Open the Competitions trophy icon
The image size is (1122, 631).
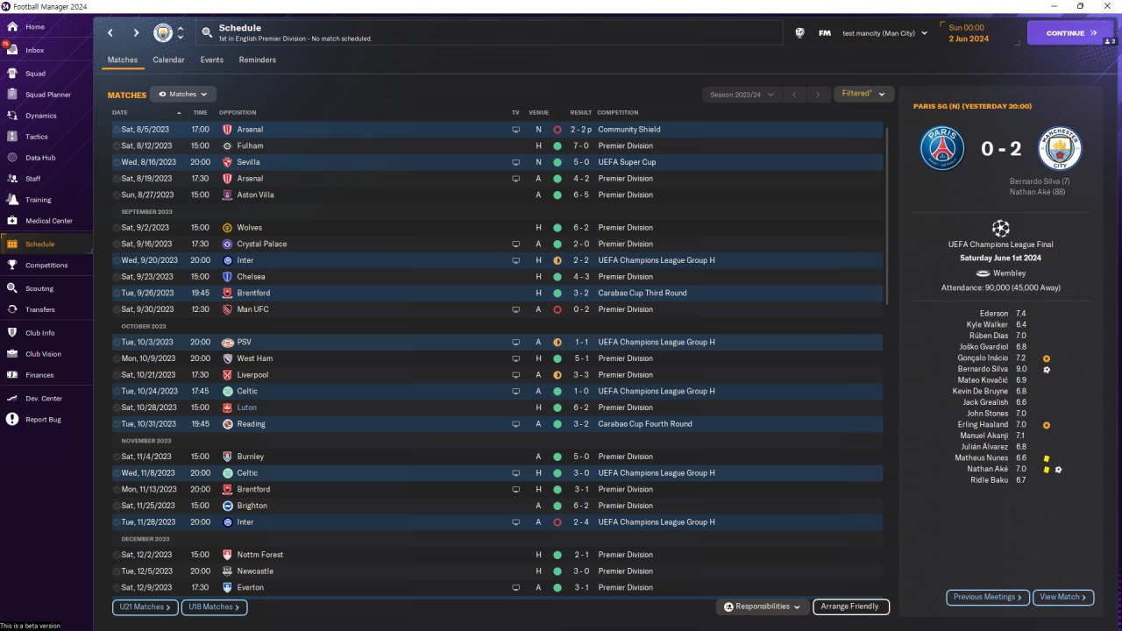12,266
